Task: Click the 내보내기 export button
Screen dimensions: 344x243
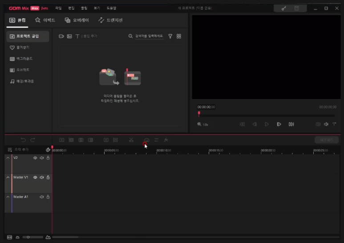Action: pyautogui.click(x=327, y=140)
